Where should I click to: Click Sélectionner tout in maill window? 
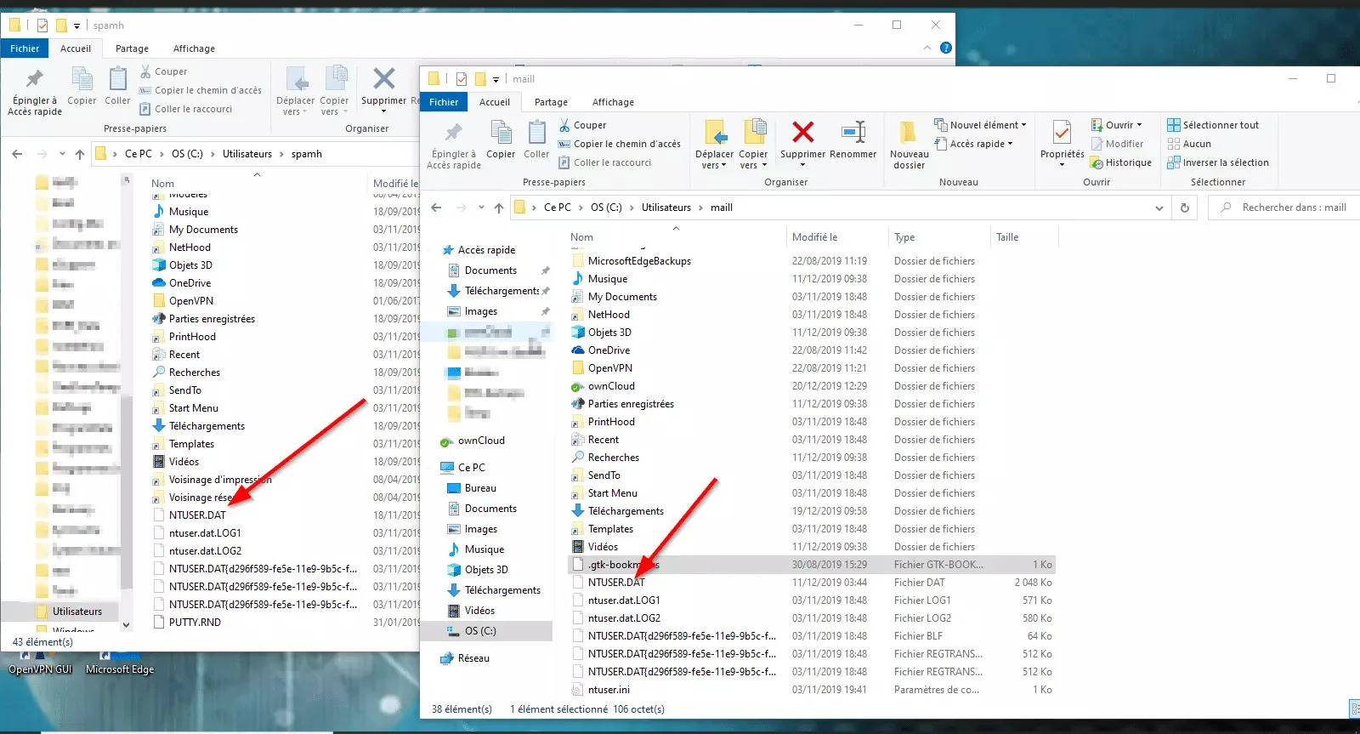(x=1213, y=125)
